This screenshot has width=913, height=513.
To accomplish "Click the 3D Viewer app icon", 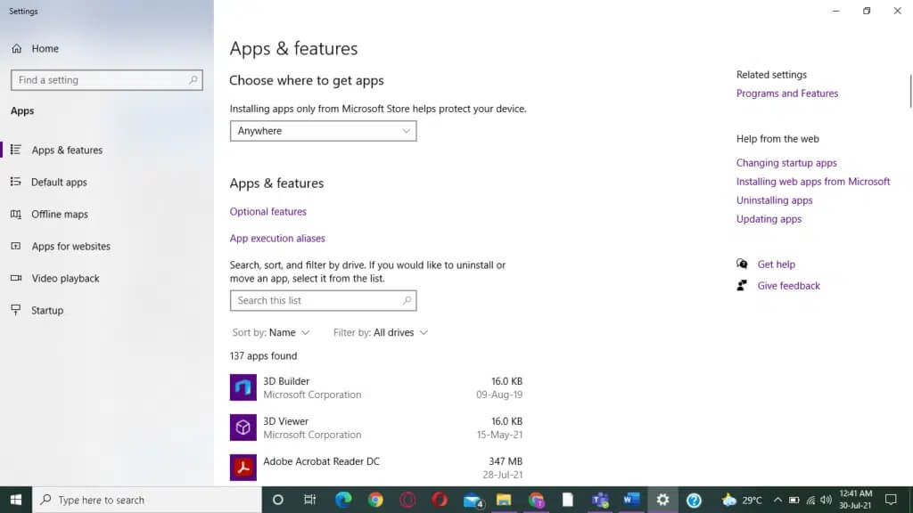I will tap(243, 427).
